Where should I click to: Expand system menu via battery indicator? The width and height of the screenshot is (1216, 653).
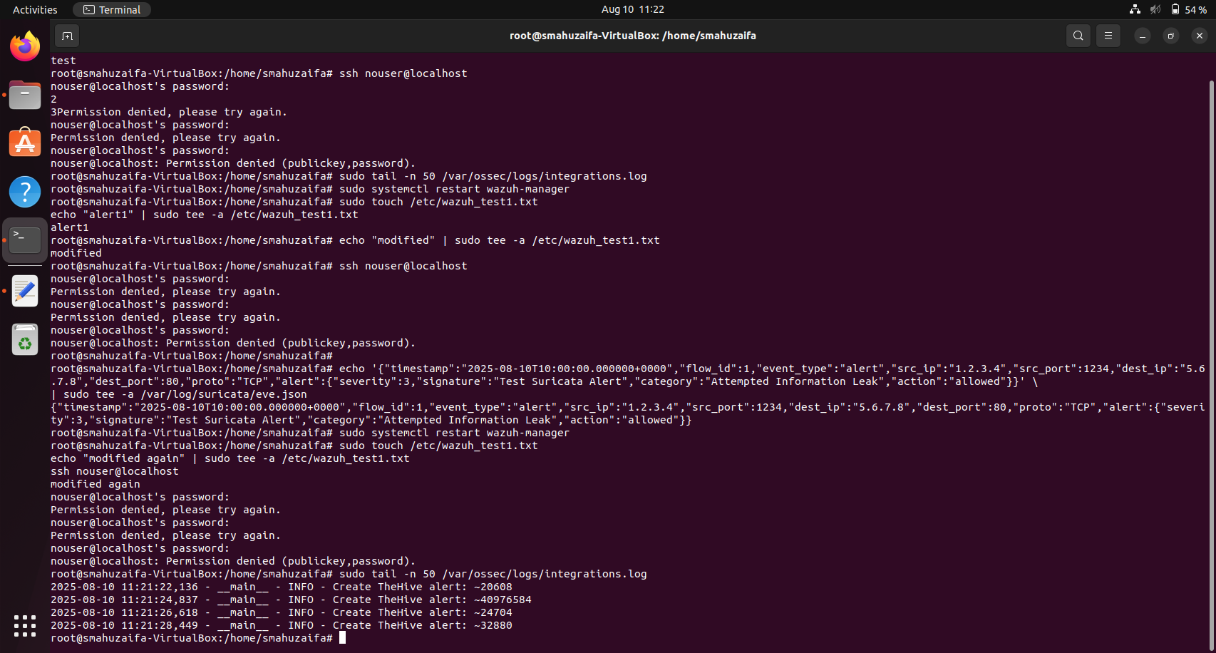1188,9
